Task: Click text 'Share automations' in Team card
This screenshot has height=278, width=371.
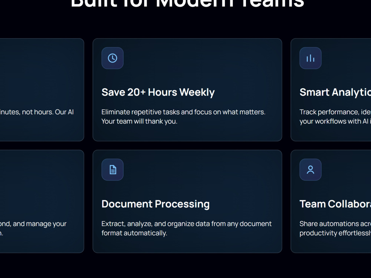Action: pos(329,224)
